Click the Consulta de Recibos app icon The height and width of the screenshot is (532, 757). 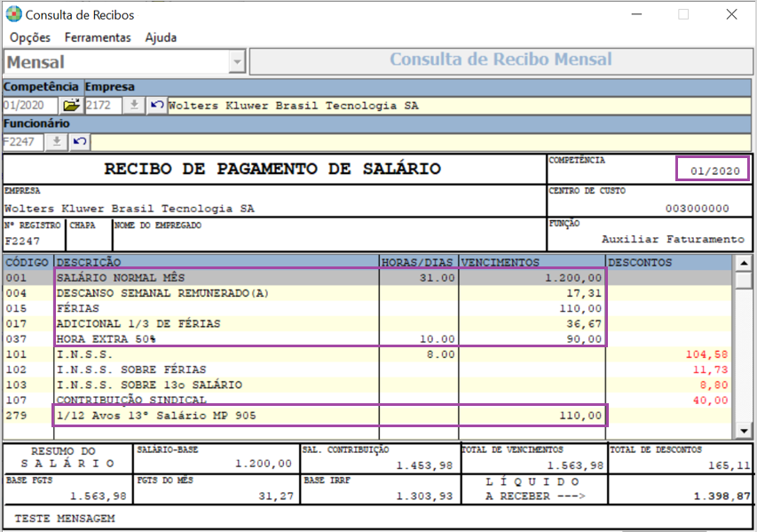tap(13, 14)
